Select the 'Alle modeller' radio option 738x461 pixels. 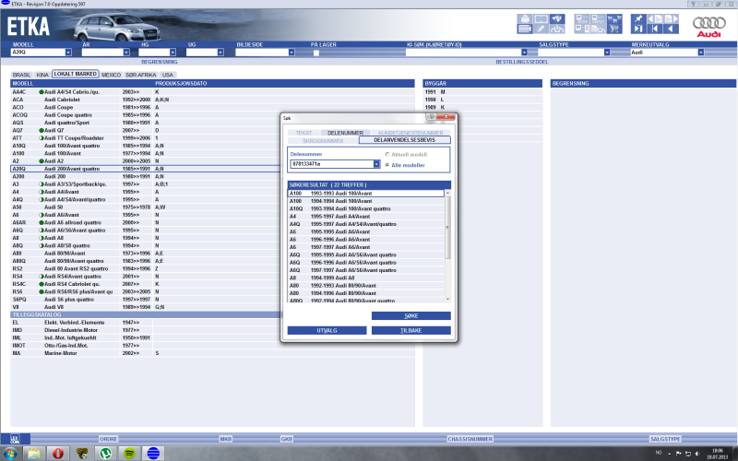click(x=387, y=164)
